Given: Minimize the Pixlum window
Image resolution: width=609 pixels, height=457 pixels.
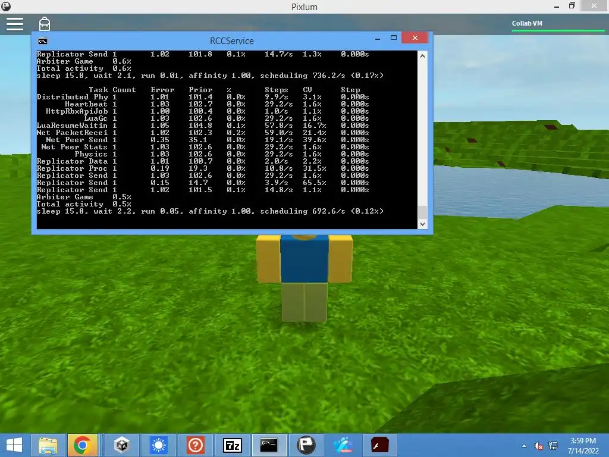Looking at the screenshot, I should (557, 6).
